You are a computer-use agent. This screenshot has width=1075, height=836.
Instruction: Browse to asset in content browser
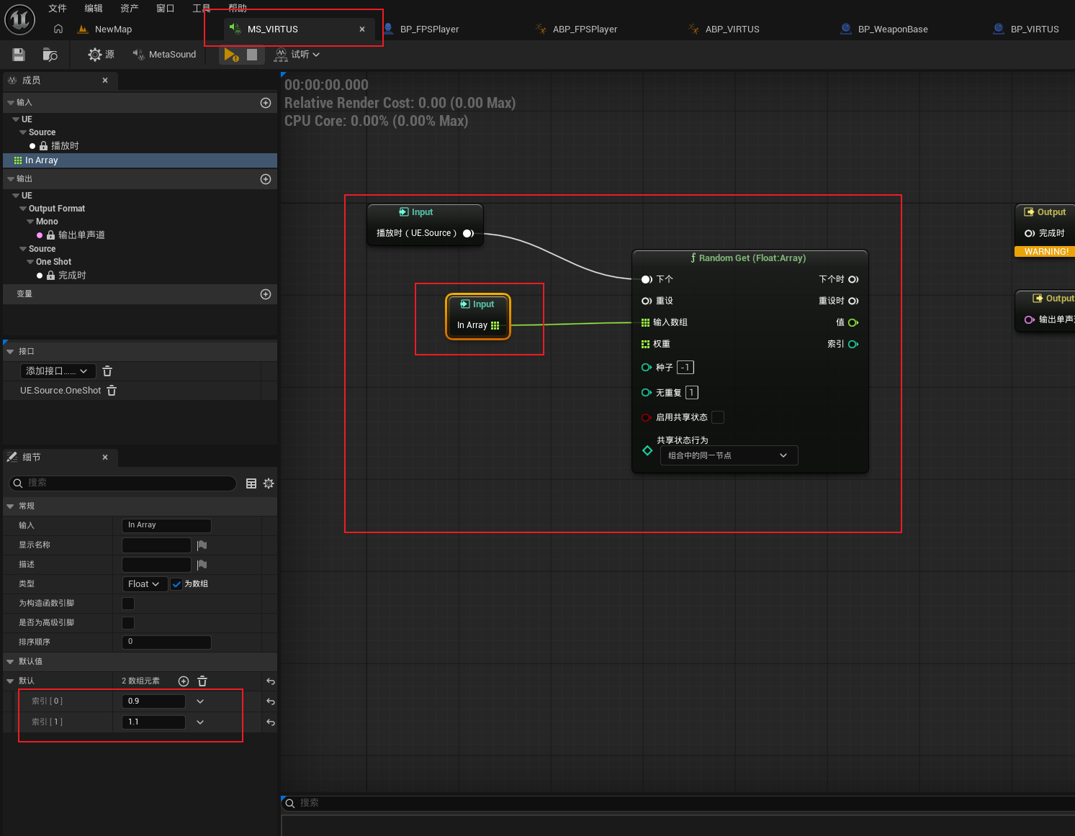pyautogui.click(x=50, y=55)
